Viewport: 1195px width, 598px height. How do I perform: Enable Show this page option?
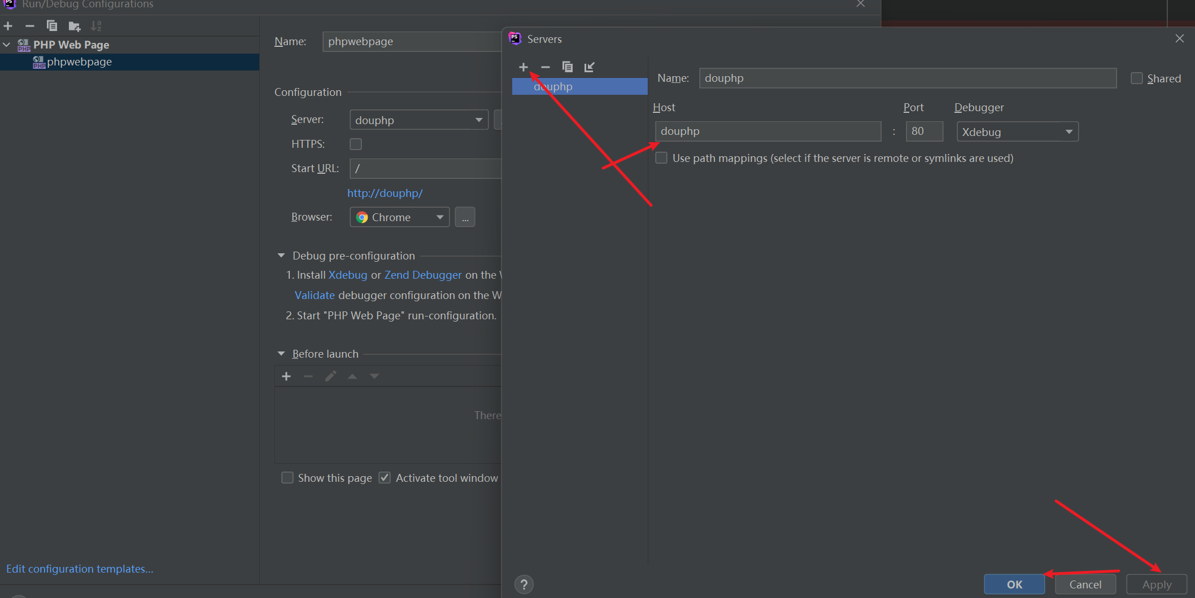pyautogui.click(x=287, y=478)
